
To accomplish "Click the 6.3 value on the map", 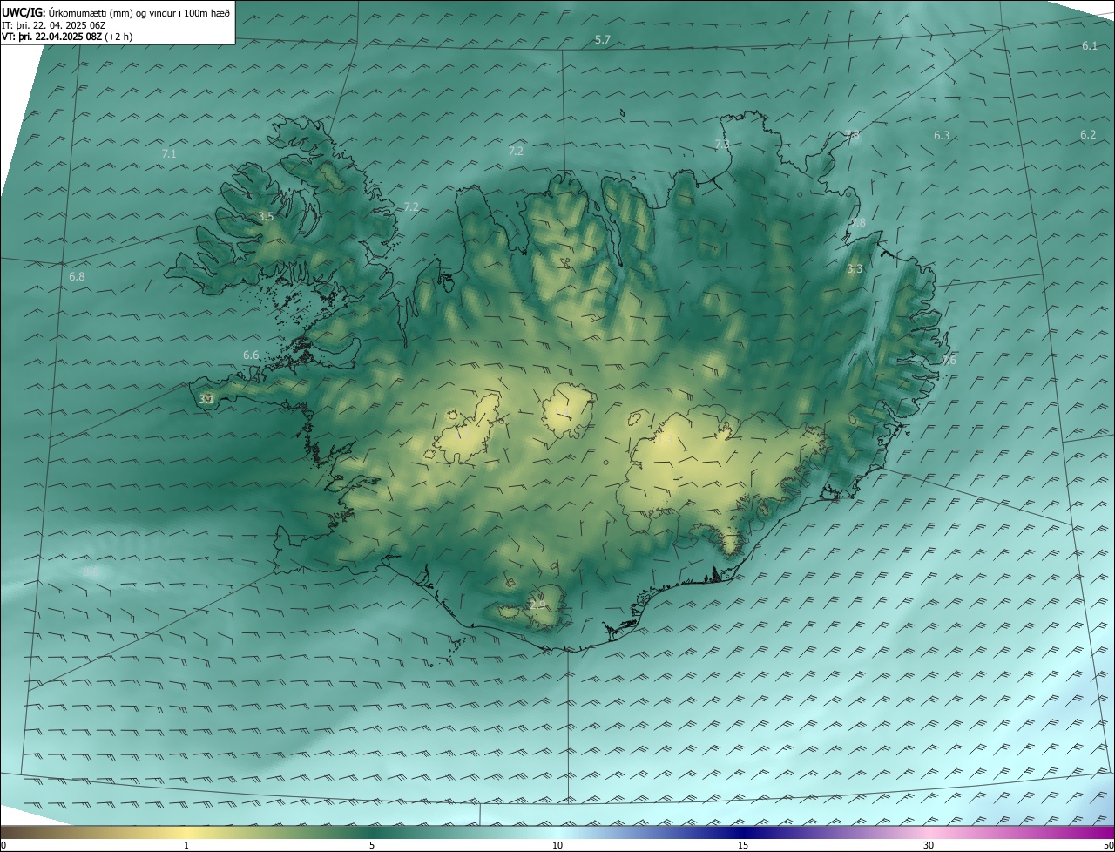I will pyautogui.click(x=942, y=136).
